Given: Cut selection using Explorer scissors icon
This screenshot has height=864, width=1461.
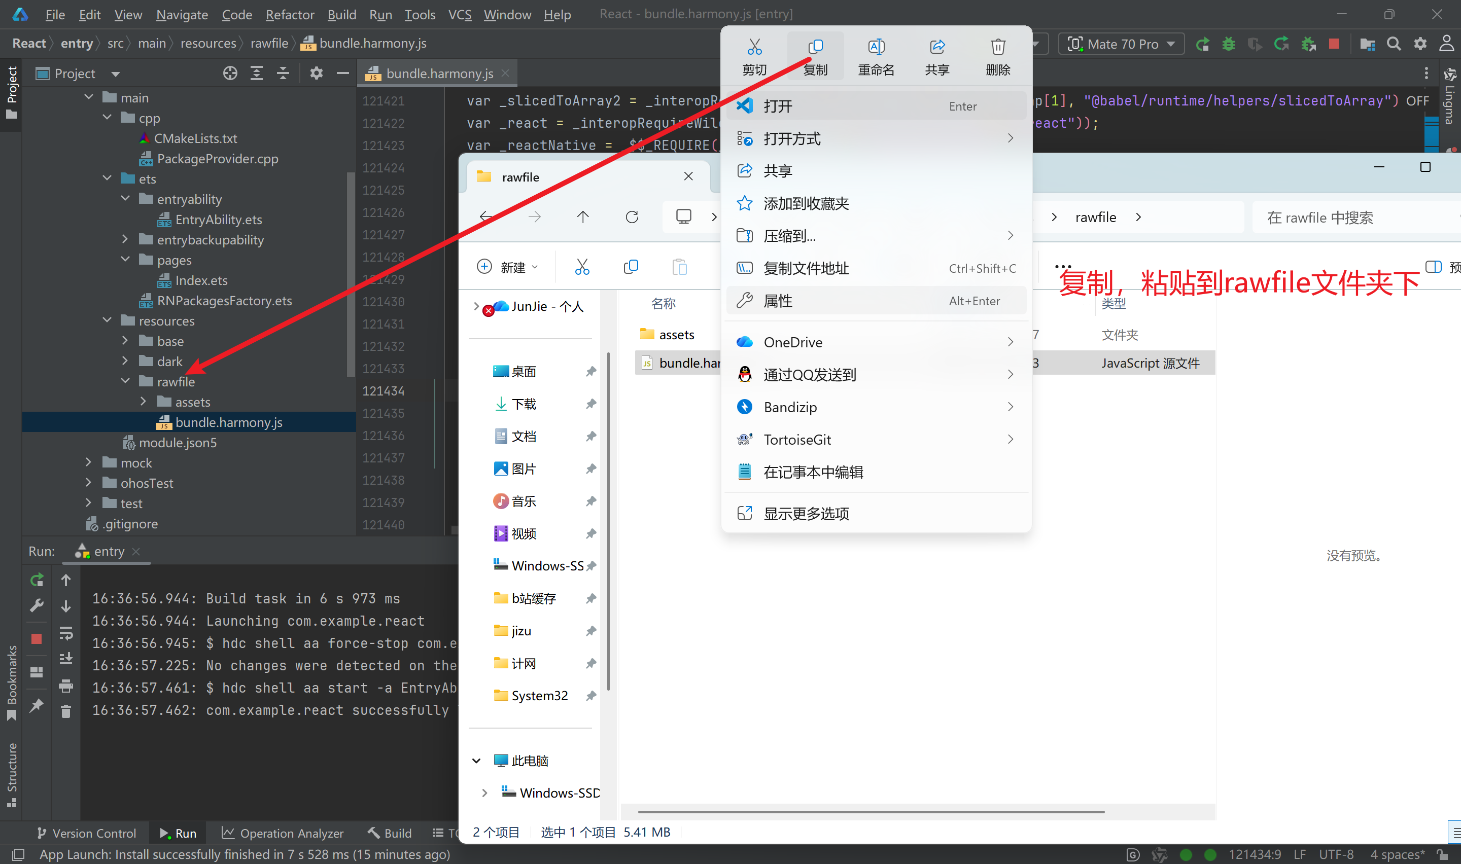Looking at the screenshot, I should tap(582, 266).
